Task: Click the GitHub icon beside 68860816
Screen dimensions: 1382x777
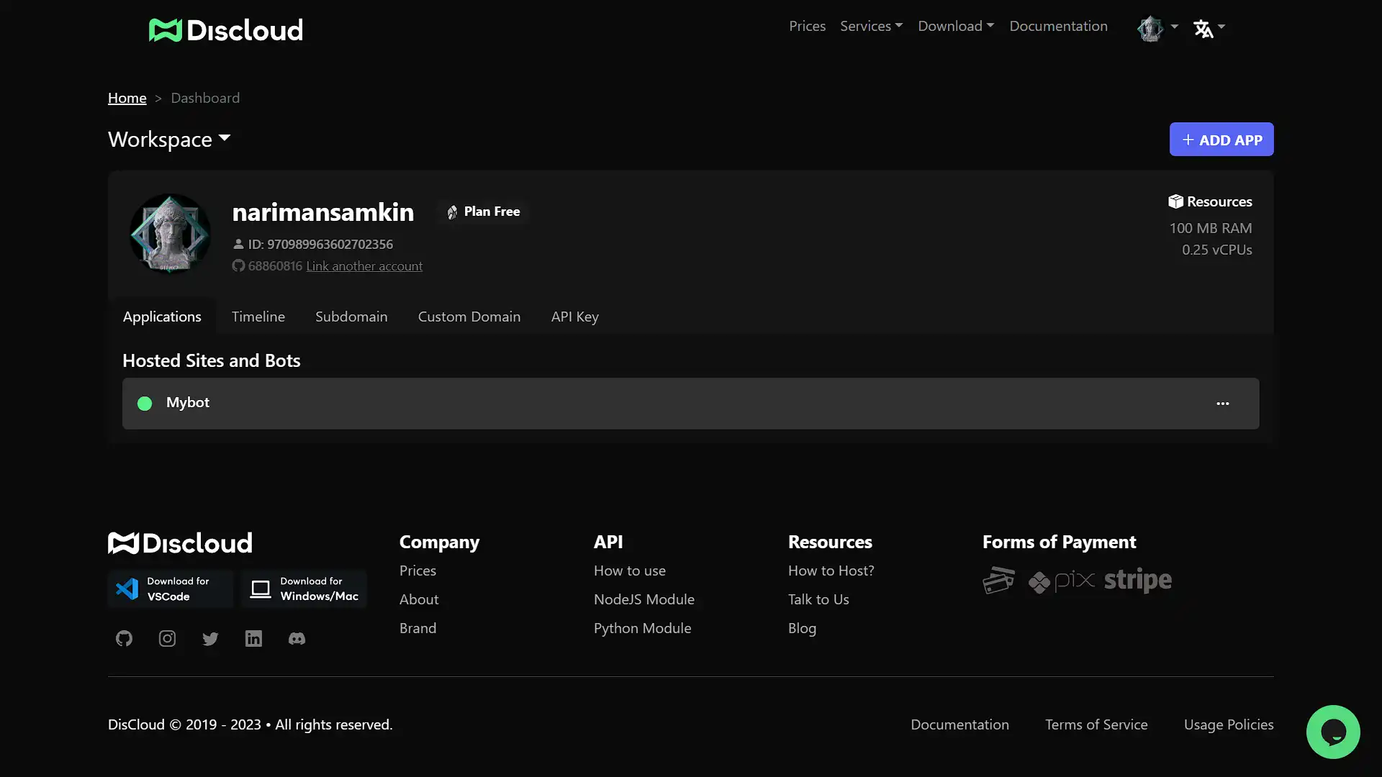Action: click(x=238, y=266)
